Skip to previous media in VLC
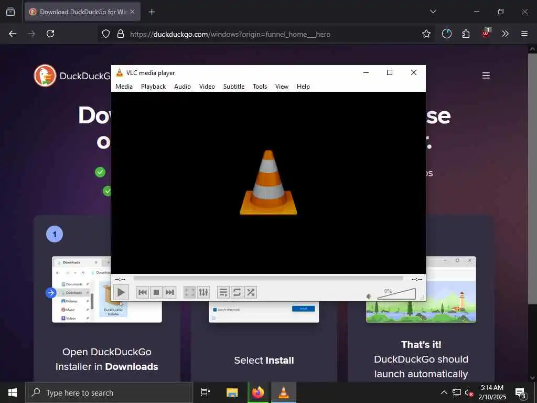The image size is (537, 403). [143, 292]
